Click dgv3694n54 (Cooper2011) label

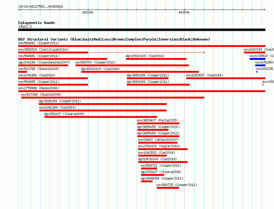(x=158, y=127)
